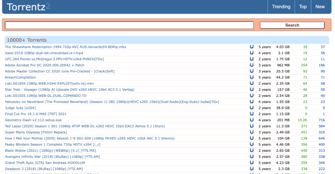The image size is (335, 174).
Task: Open Ted Lasso Season 1 torrent link
Action: 85,126
